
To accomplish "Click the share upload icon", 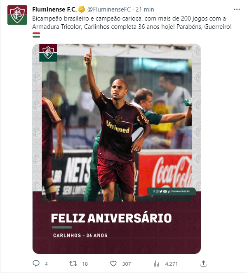I will [x=203, y=264].
